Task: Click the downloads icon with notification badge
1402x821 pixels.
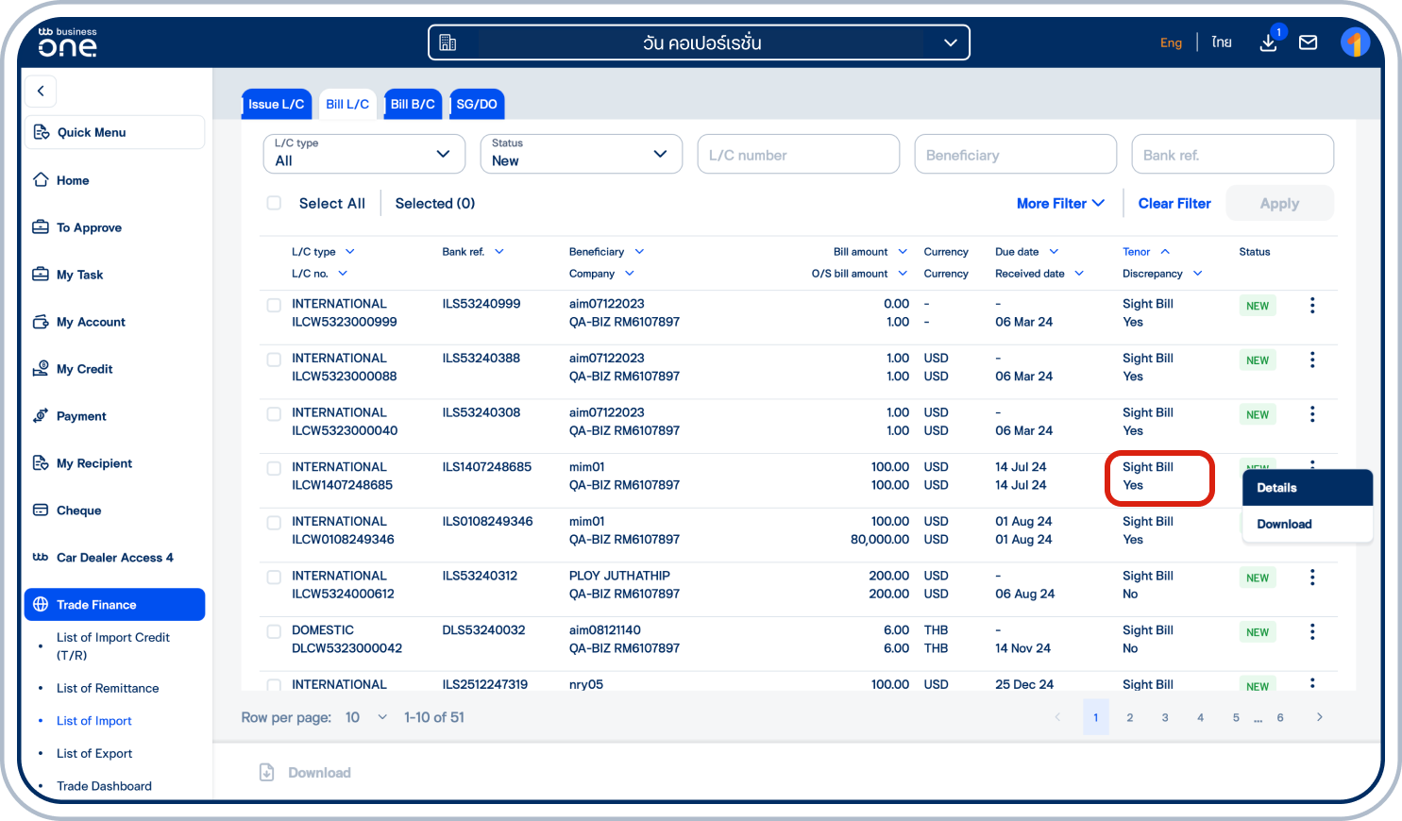Action: point(1268,42)
